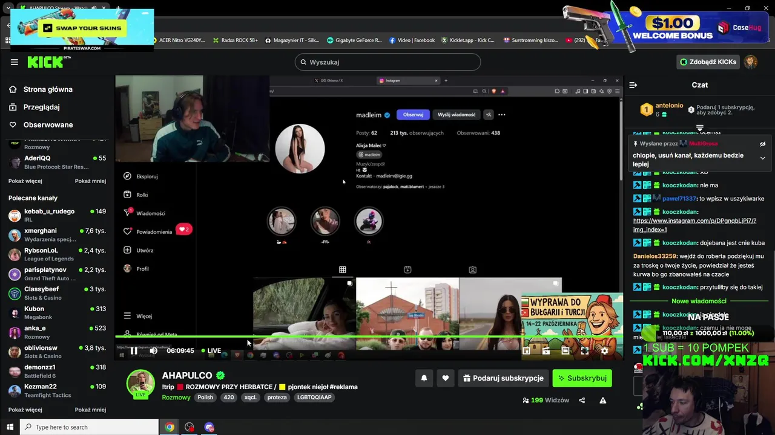
Task: Collapse followed channels with Pokaż mniej
Action: click(90, 181)
